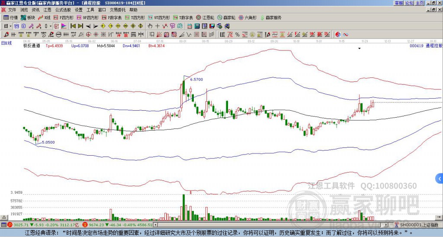Open the 设置 menu
This screenshot has width=443, height=237.
coord(79,10)
